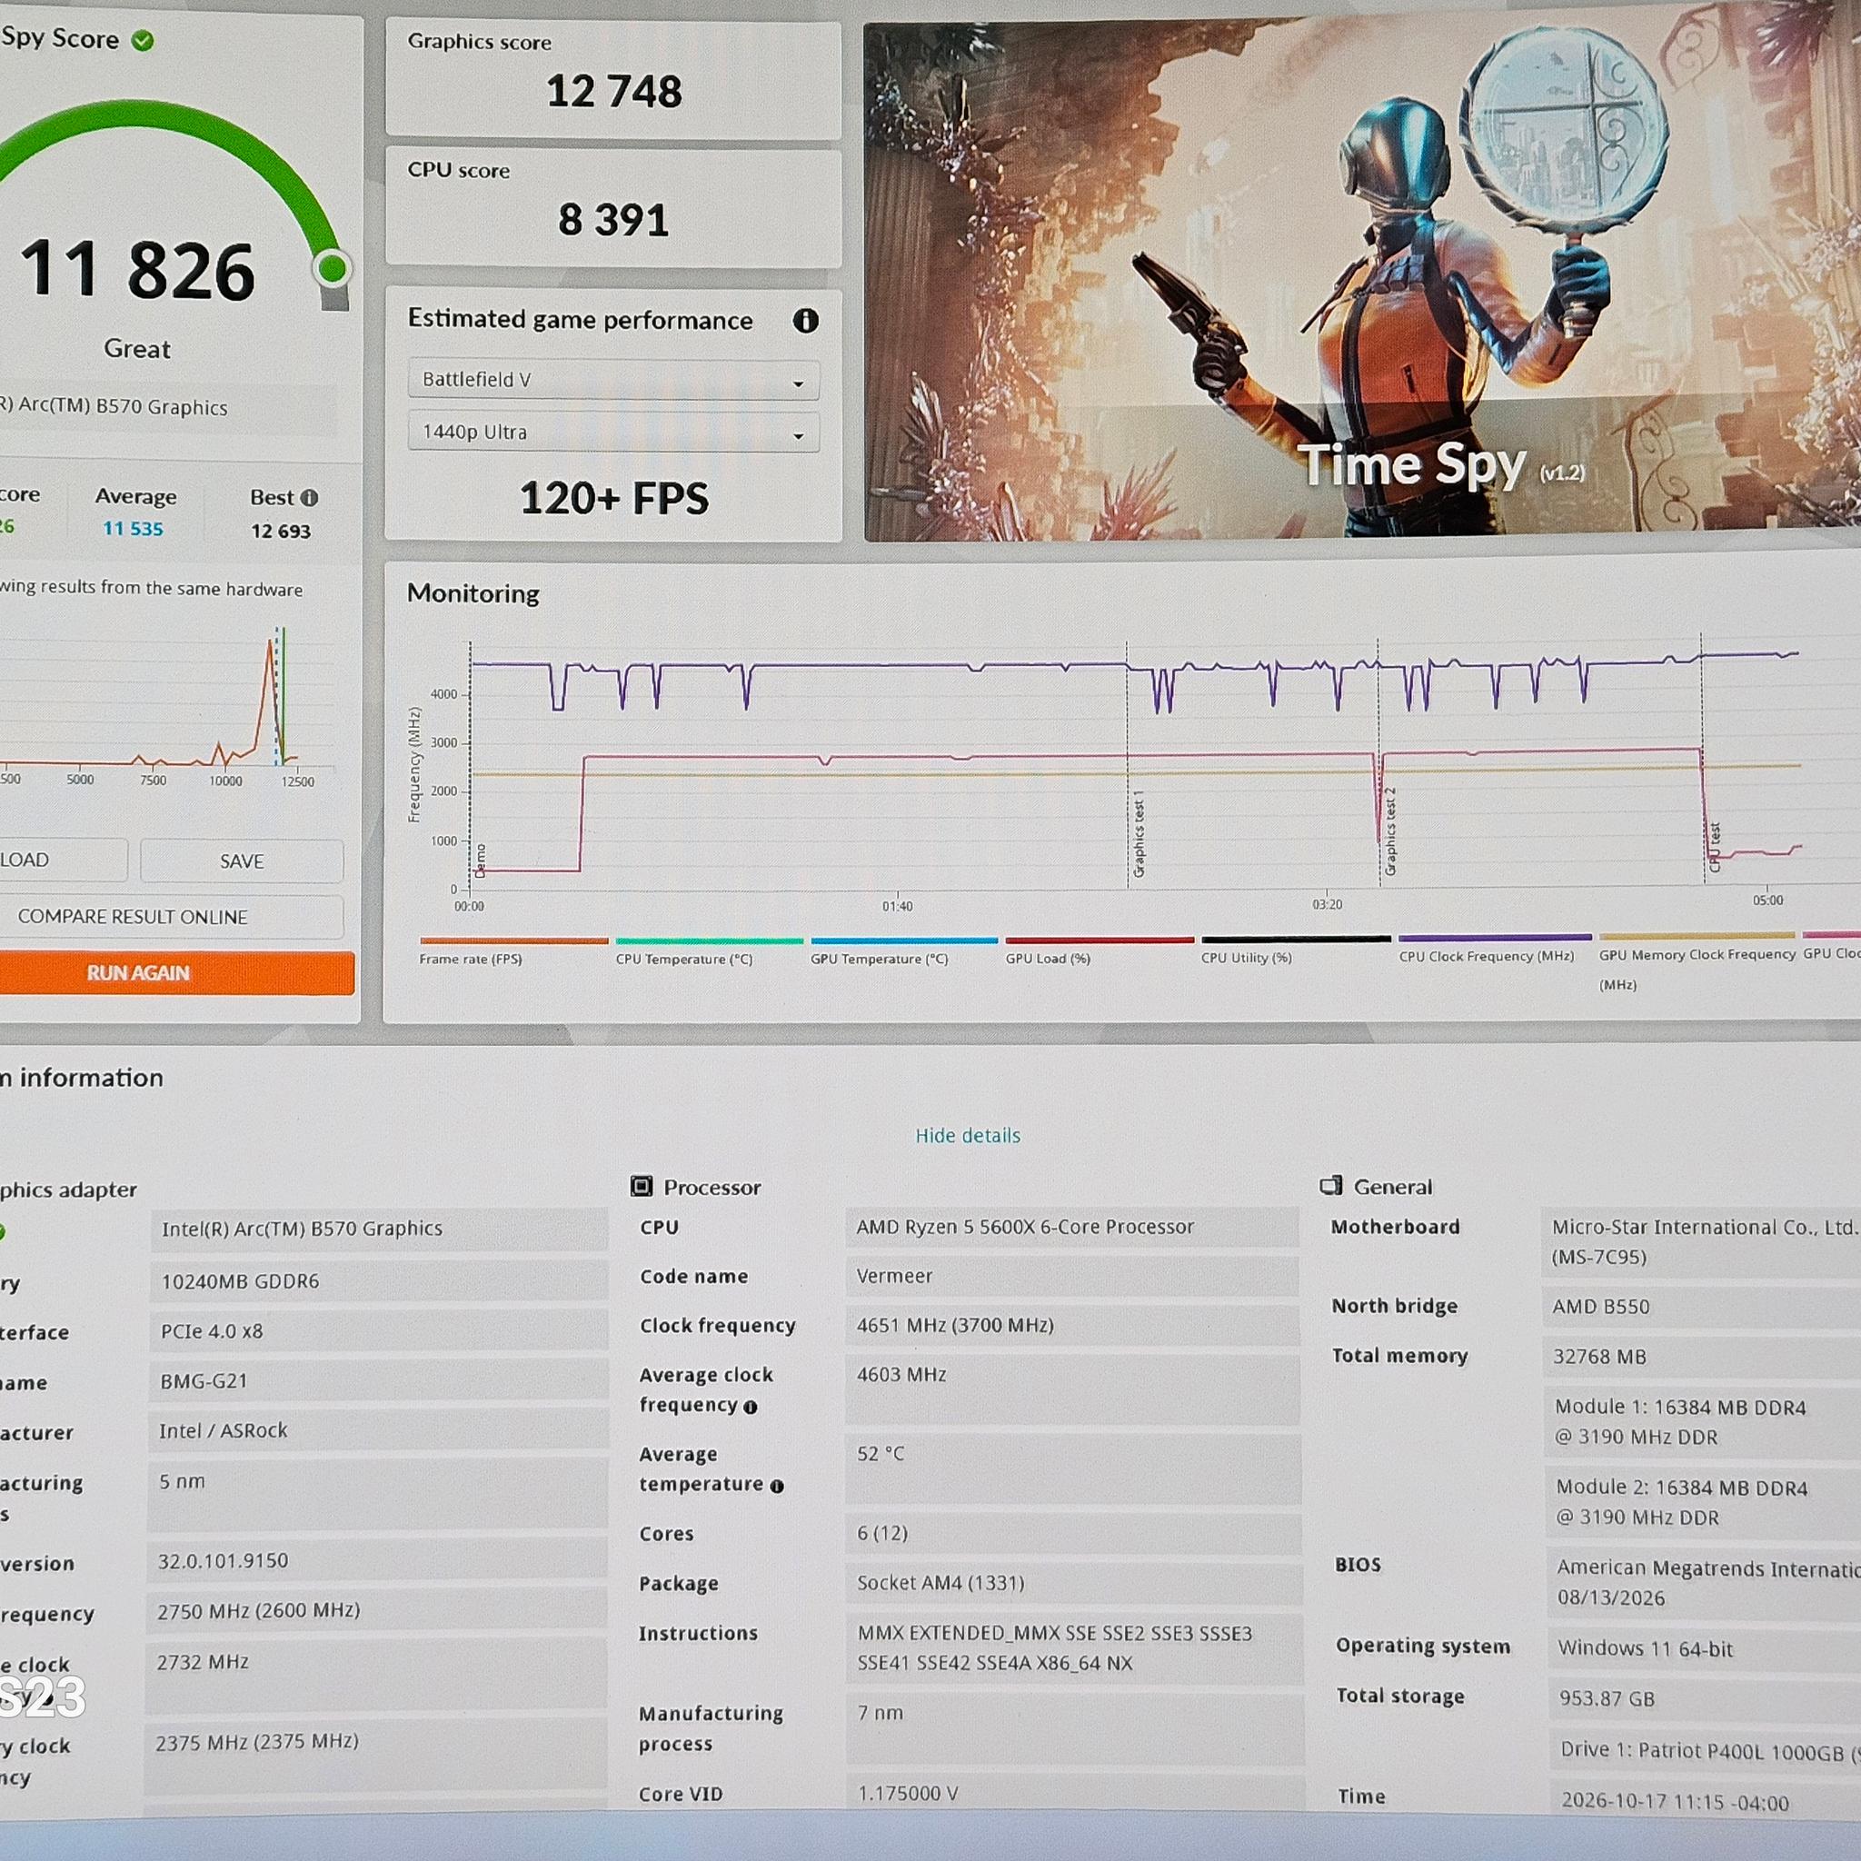Click the main score 11 826
Screen dimensions: 1861x1861
pos(137,272)
